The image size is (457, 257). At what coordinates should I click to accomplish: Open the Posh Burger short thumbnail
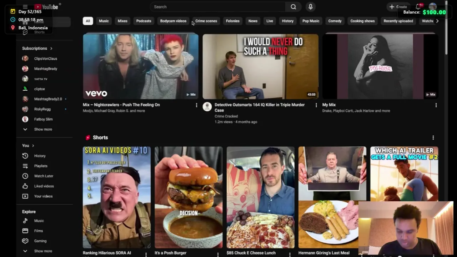click(x=189, y=197)
